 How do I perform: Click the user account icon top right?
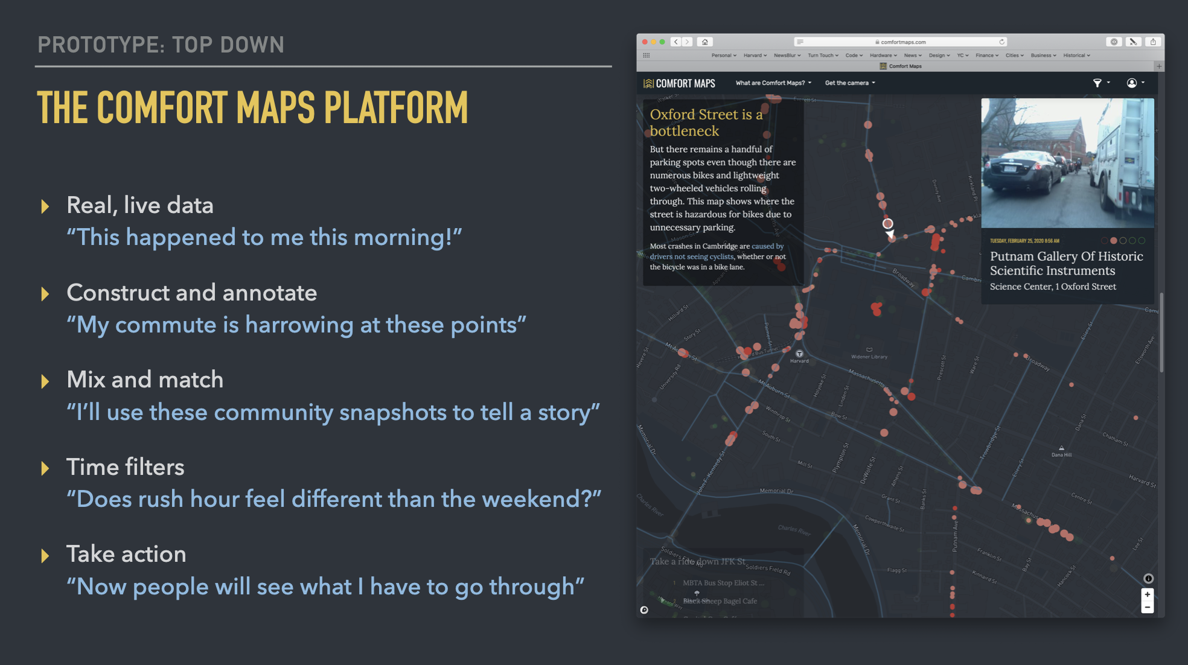pyautogui.click(x=1133, y=83)
